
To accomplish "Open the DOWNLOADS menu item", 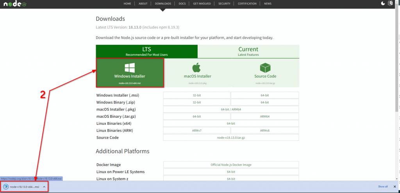I will click(163, 4).
